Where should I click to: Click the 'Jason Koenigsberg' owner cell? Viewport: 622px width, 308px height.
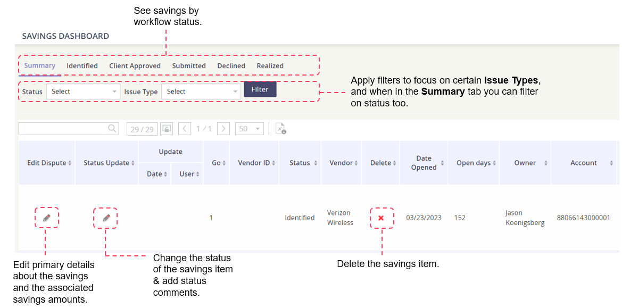(x=525, y=218)
